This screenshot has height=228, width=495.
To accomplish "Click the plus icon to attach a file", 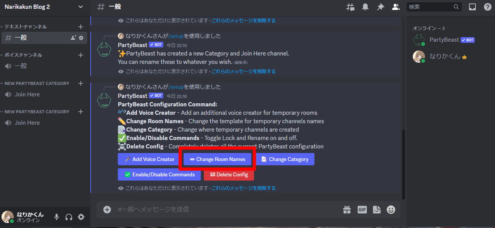I will [x=107, y=209].
